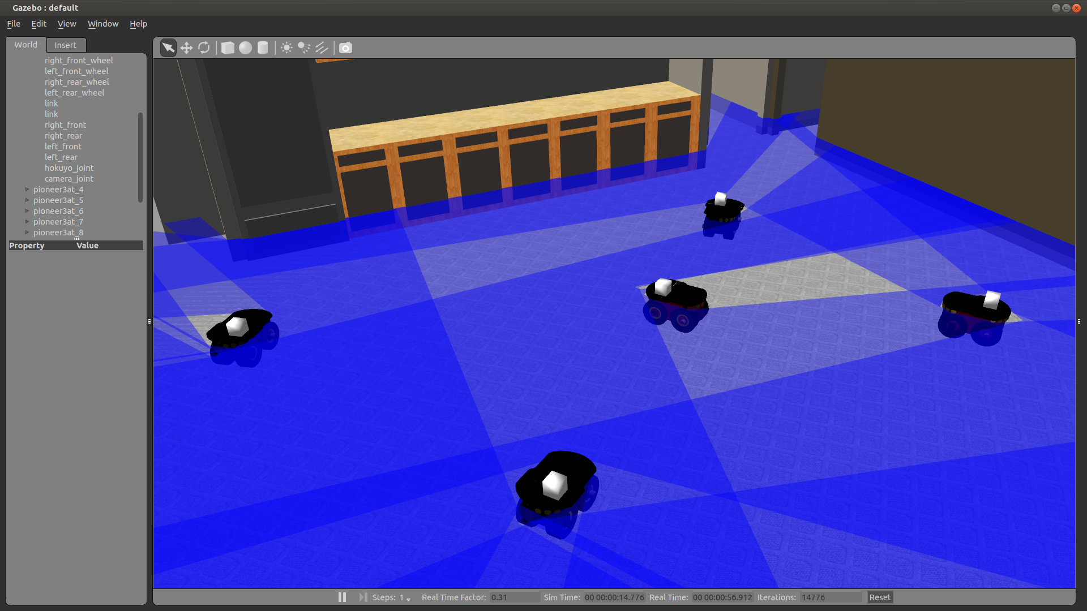Select the scale tool icon
This screenshot has width=1087, height=611.
(x=187, y=48)
